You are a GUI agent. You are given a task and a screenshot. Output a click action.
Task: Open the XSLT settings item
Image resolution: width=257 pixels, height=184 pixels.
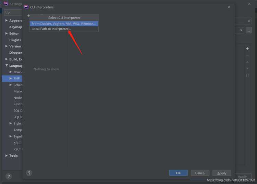tap(17, 143)
